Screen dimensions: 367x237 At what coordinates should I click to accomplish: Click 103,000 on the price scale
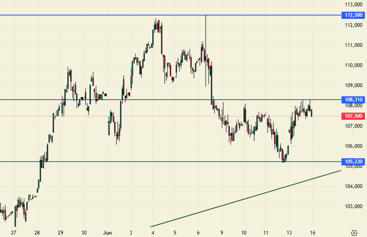click(x=354, y=207)
